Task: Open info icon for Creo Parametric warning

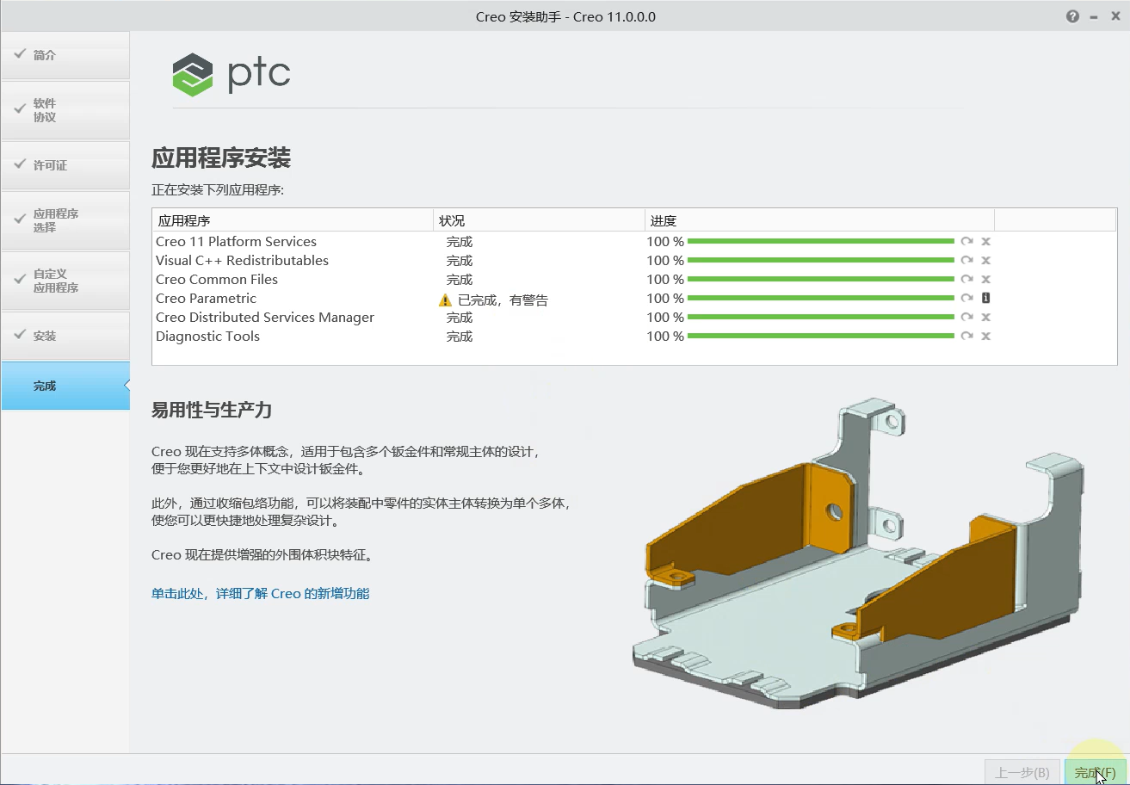Action: 986,299
